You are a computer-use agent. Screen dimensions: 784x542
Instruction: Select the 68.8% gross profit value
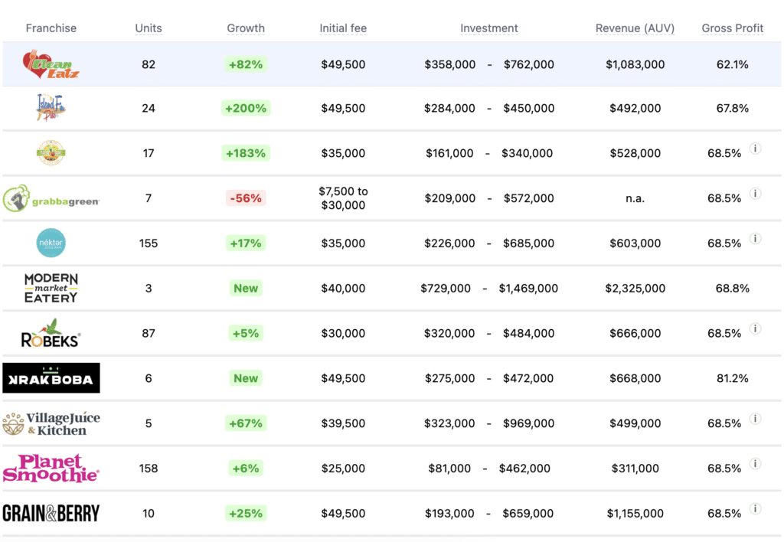[x=733, y=288]
